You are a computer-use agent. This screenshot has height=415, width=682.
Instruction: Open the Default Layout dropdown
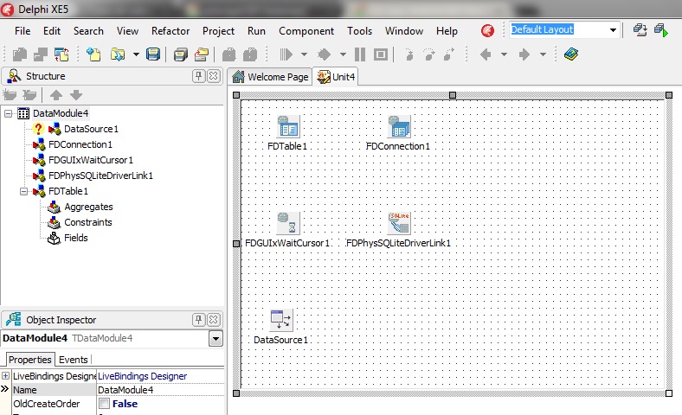click(x=613, y=30)
